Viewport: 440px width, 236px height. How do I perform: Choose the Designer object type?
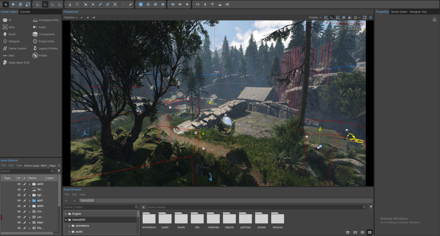pos(11,41)
